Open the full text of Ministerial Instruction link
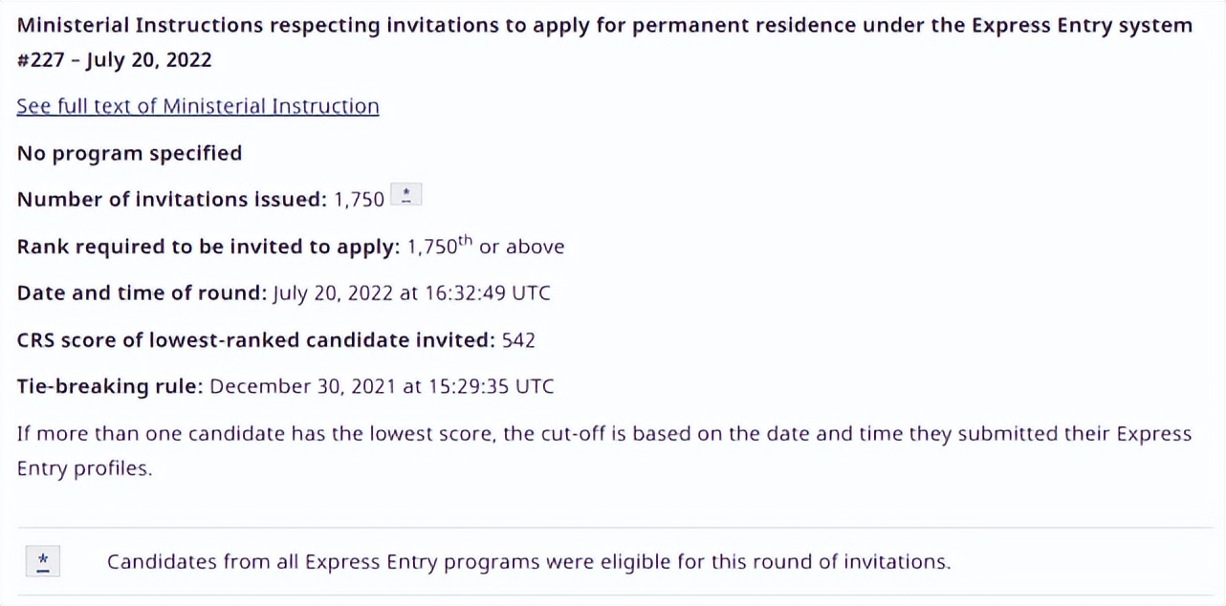This screenshot has height=606, width=1226. point(198,106)
